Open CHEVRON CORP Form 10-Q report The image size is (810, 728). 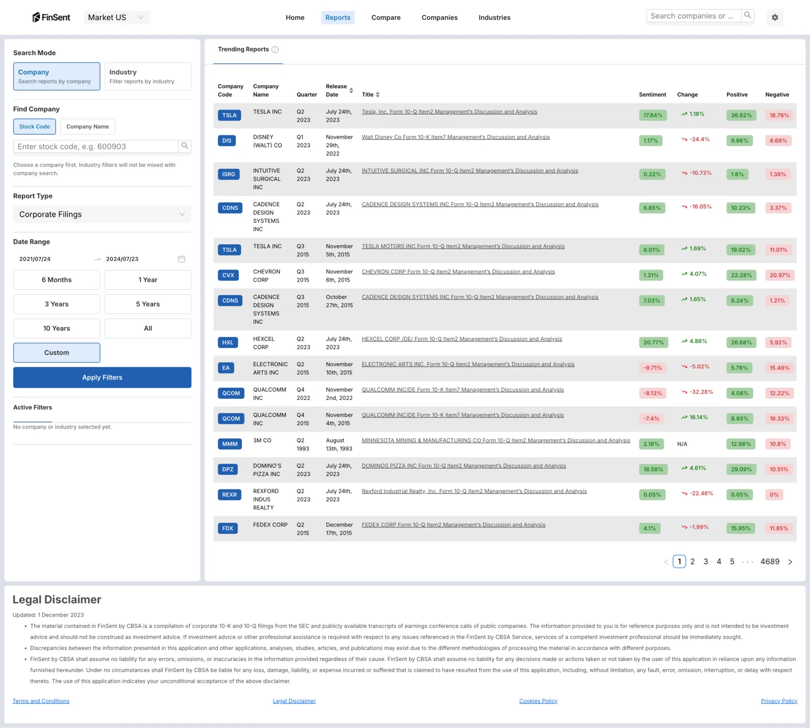458,272
